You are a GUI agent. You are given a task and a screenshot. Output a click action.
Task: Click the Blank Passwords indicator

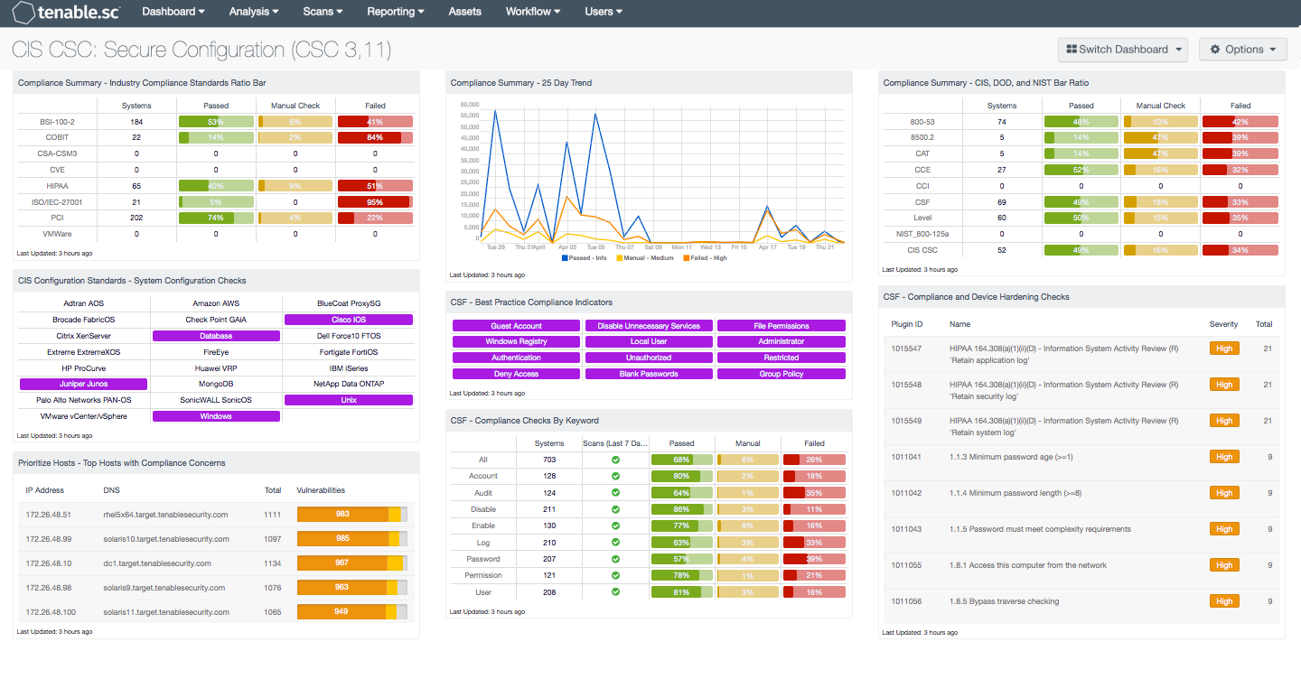pyautogui.click(x=650, y=374)
